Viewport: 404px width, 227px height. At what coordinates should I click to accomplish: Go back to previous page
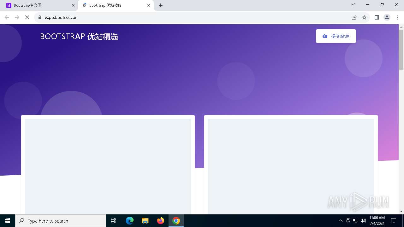[7, 17]
